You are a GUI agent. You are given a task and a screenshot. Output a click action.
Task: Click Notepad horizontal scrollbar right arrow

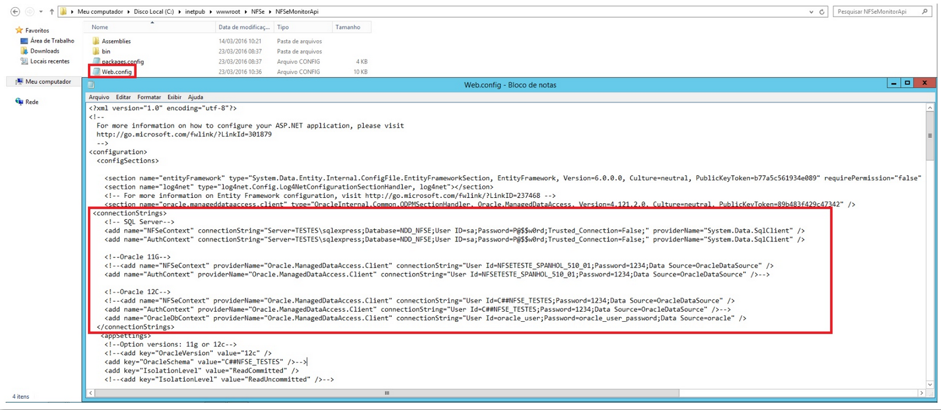922,393
